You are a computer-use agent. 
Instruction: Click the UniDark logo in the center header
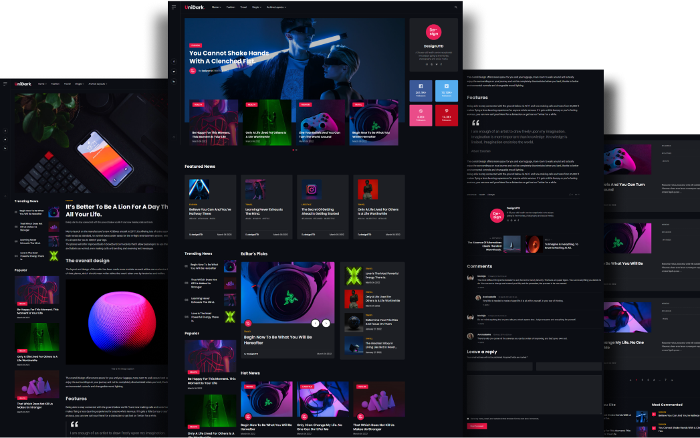click(x=195, y=7)
